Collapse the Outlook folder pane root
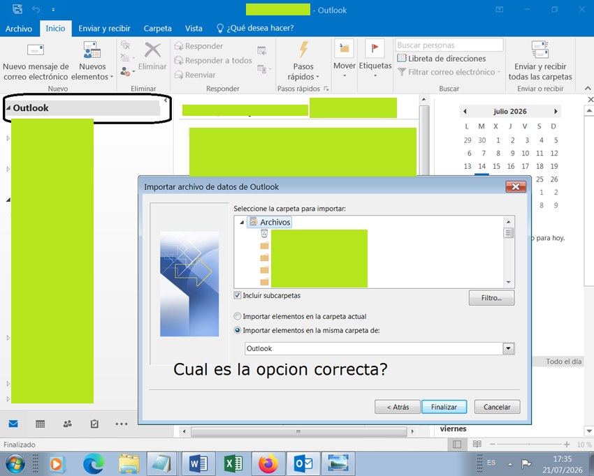594x476 pixels. pos(8,108)
